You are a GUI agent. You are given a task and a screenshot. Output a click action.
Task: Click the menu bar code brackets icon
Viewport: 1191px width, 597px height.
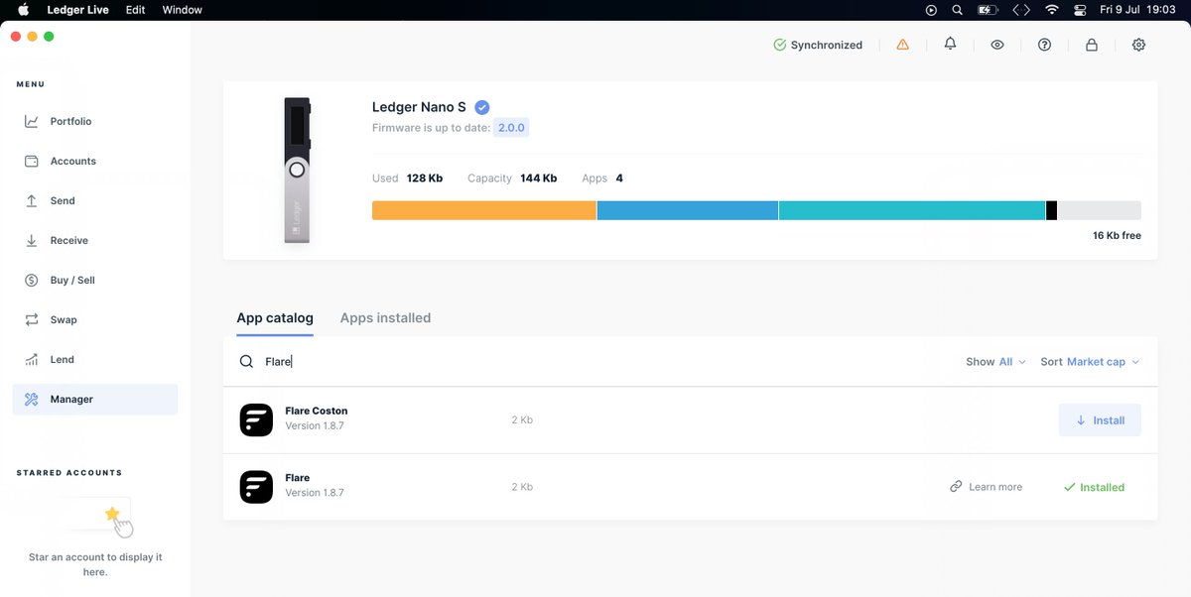1021,10
